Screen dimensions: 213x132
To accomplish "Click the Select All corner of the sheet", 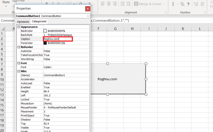I will pos(3,29).
